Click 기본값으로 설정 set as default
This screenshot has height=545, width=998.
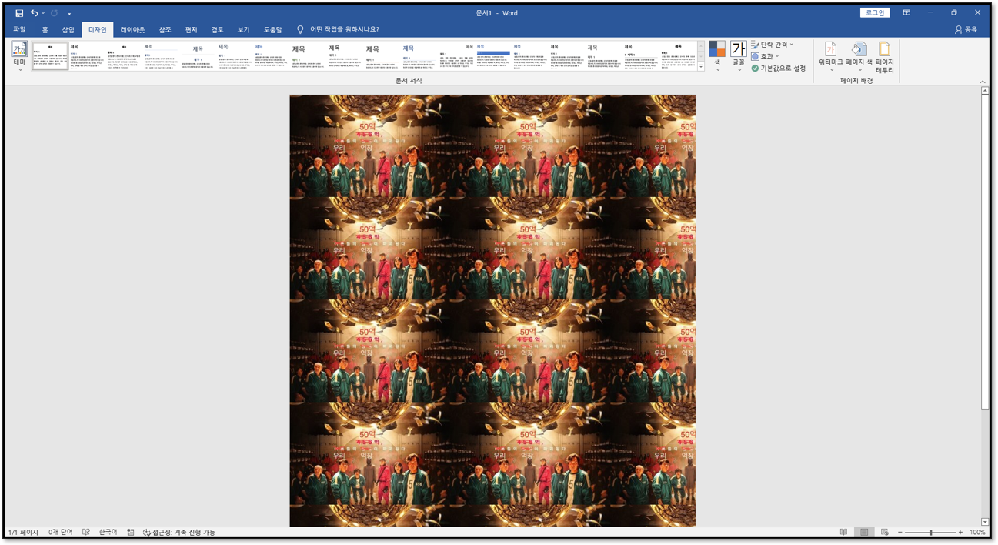[778, 69]
